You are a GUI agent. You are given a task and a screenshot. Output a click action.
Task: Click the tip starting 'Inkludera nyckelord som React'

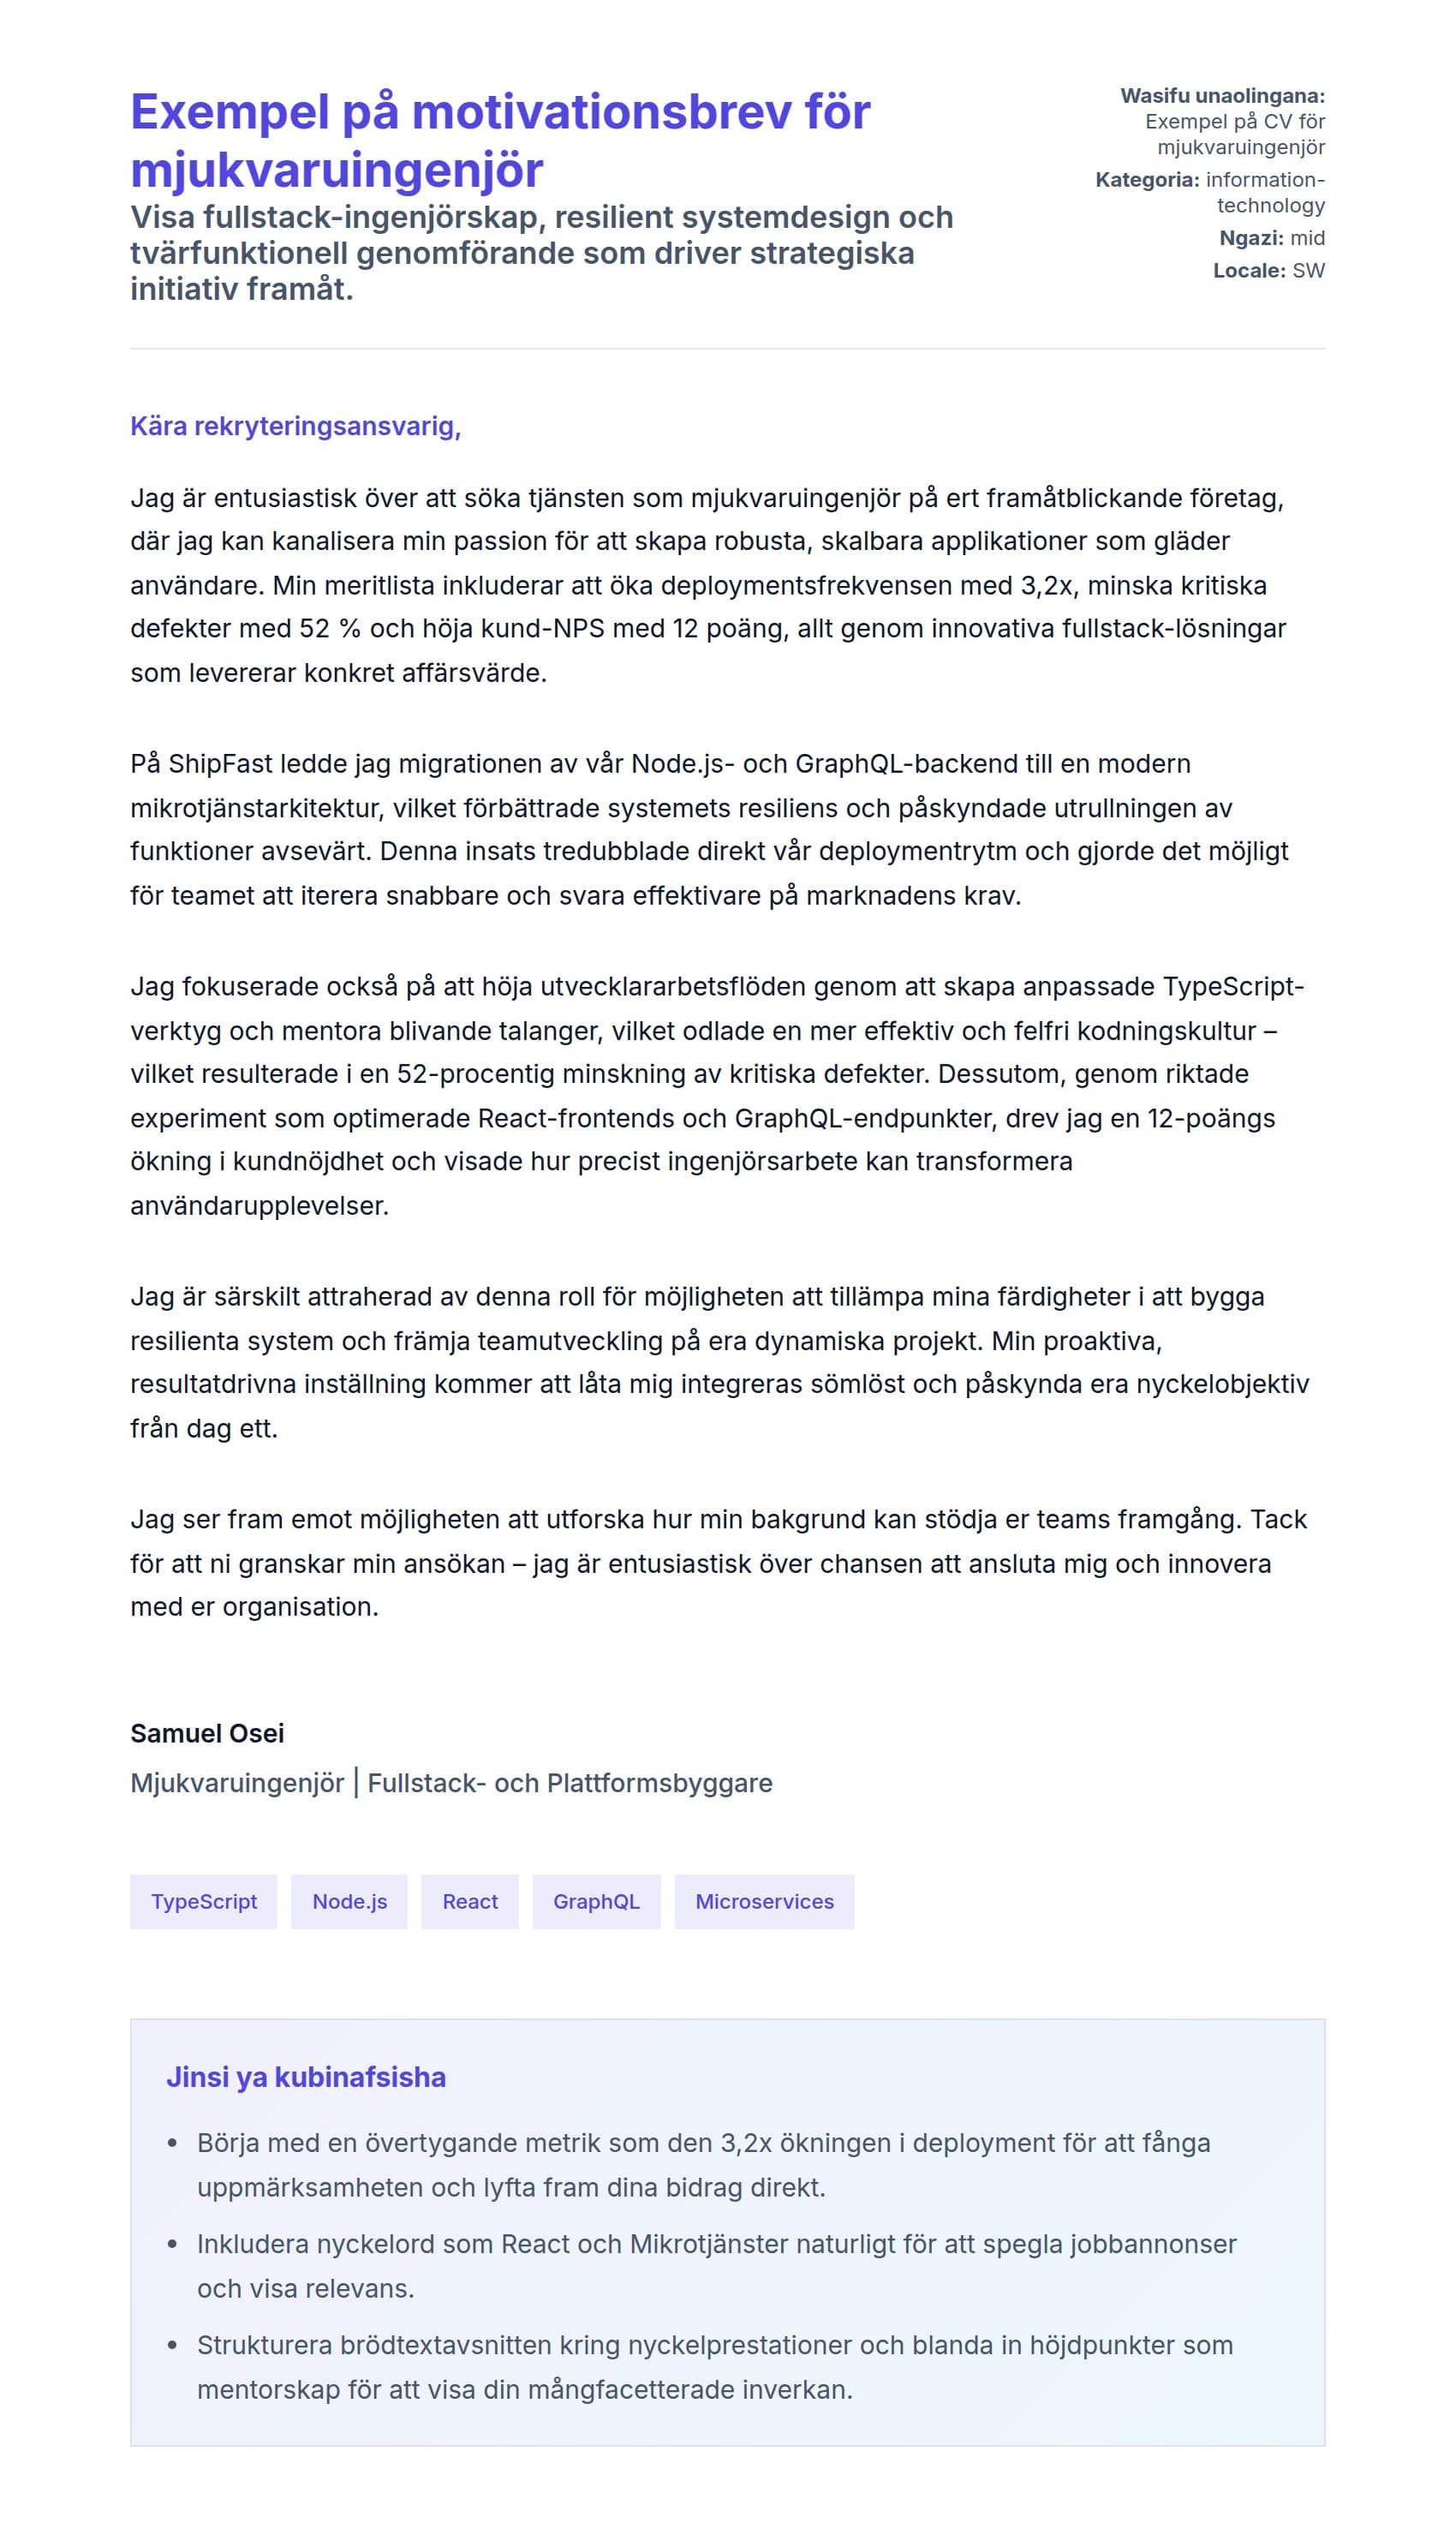716,2266
